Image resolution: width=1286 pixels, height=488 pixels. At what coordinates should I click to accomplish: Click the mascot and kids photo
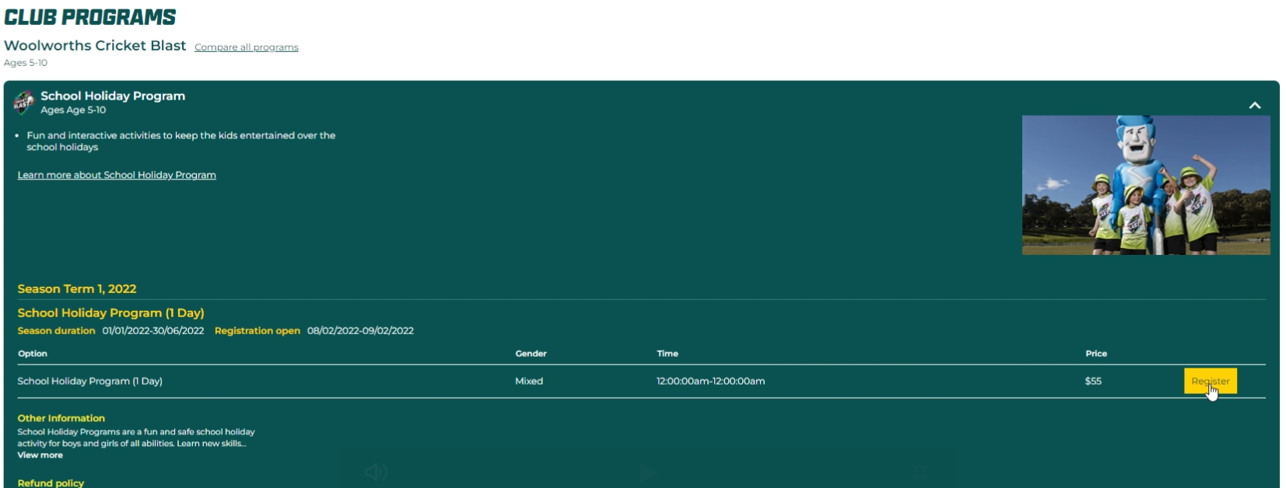(x=1145, y=185)
